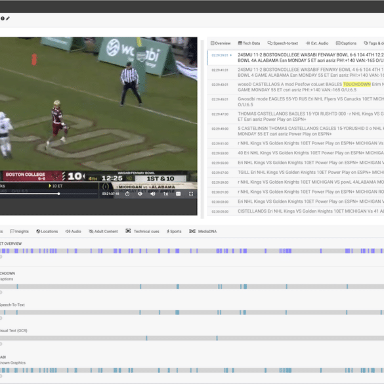Click timestamp 02:30:01:00 in transcript

click(220, 192)
